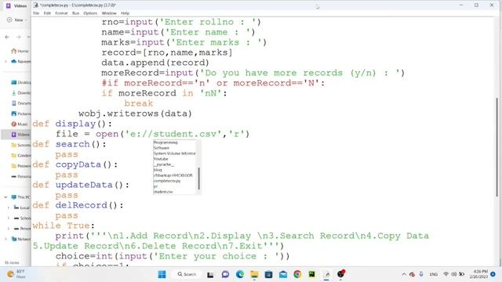The height and width of the screenshot is (282, 502).
Task: Open the Options menu in IDLE
Action: [x=90, y=13]
